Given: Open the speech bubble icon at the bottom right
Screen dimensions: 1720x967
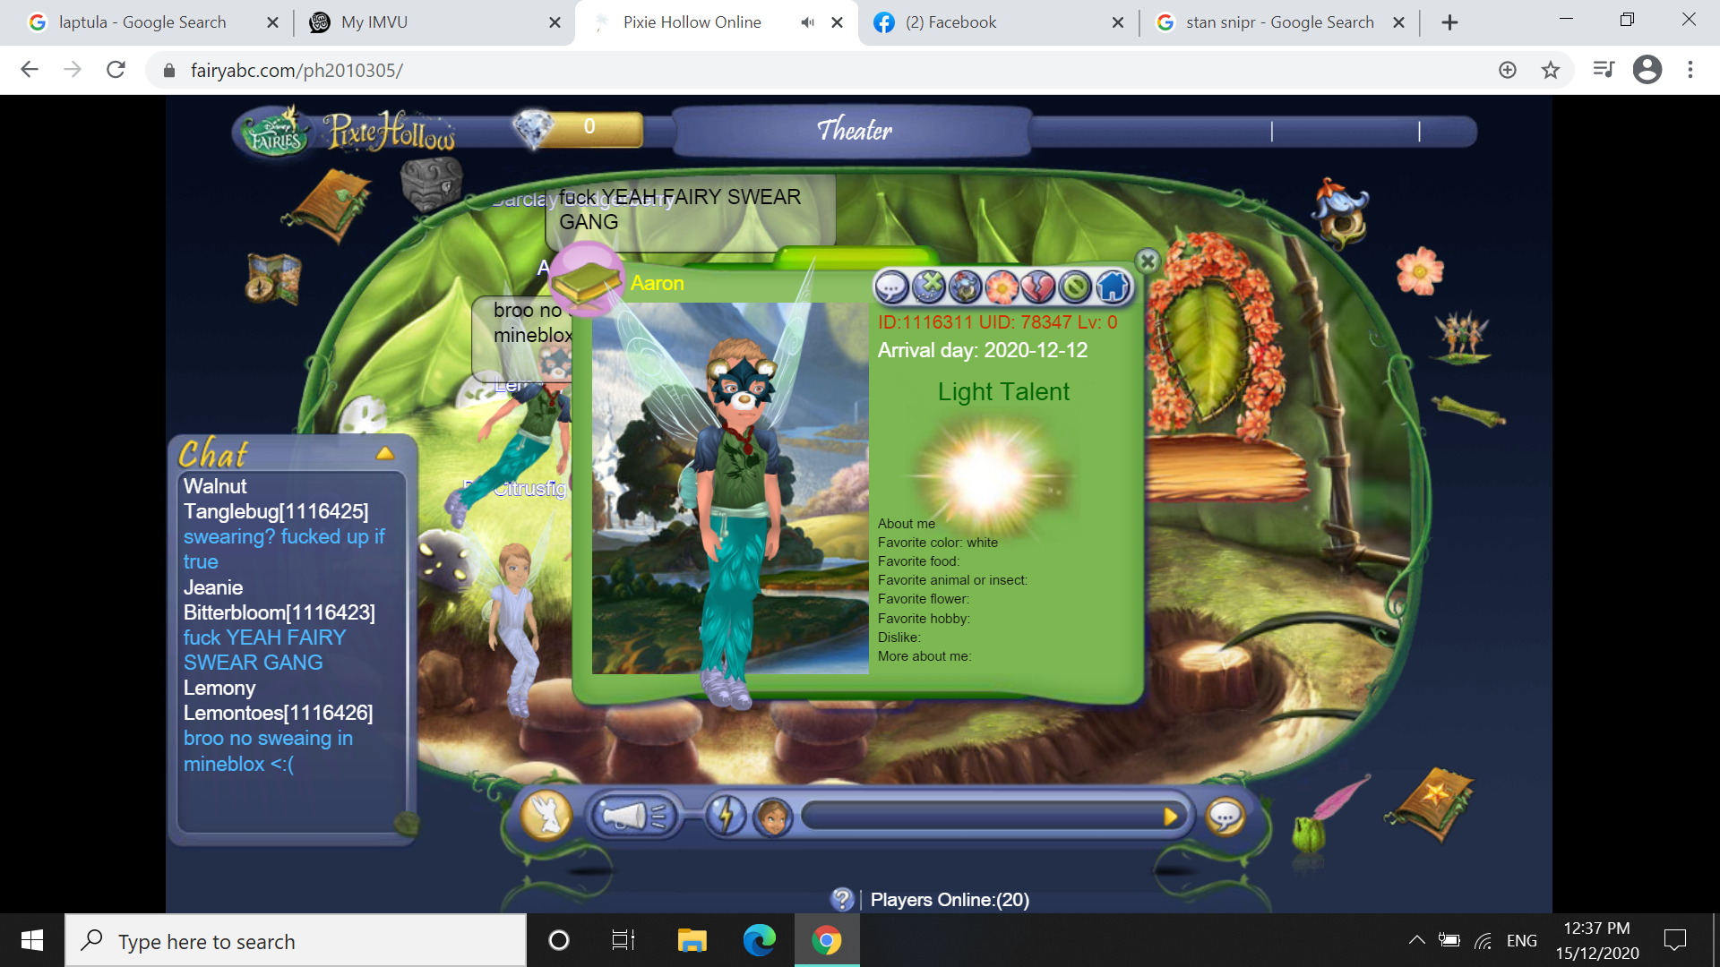Looking at the screenshot, I should click(x=1225, y=816).
